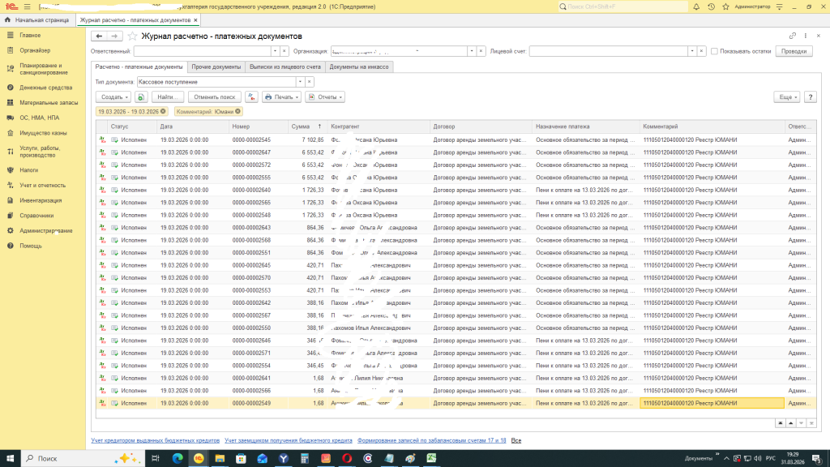Viewport: 830px width, 467px height.
Task: Open Имущество казны section
Action: coord(43,133)
